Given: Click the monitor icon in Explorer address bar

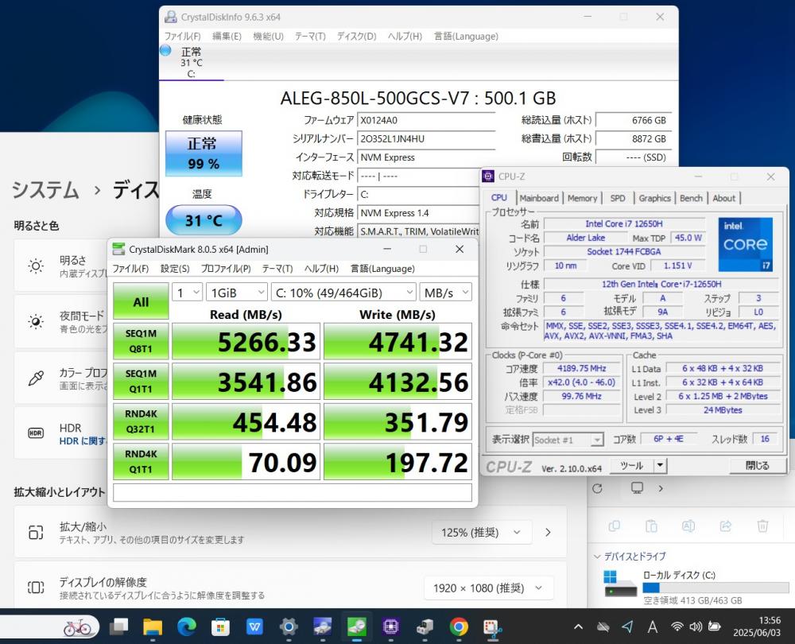Looking at the screenshot, I should coord(637,488).
